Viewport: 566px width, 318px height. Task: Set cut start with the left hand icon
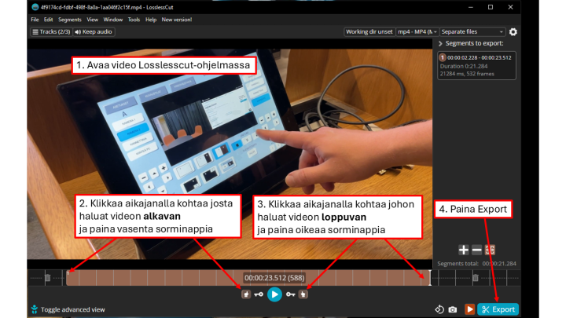[246, 294]
